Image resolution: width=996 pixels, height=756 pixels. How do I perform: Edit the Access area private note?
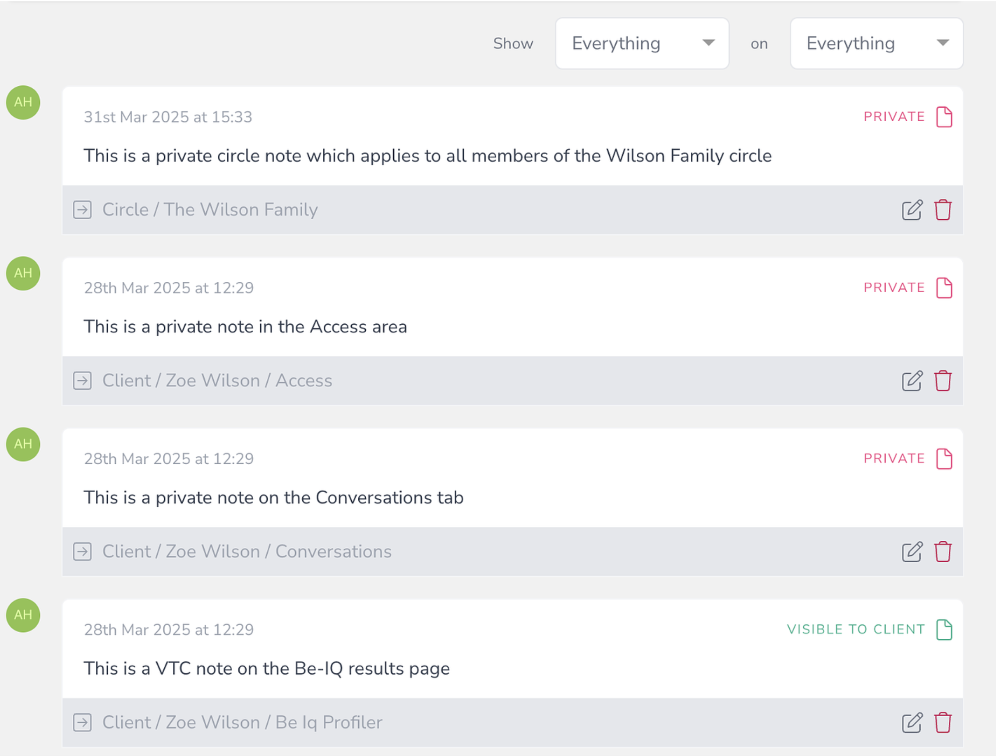pyautogui.click(x=912, y=381)
